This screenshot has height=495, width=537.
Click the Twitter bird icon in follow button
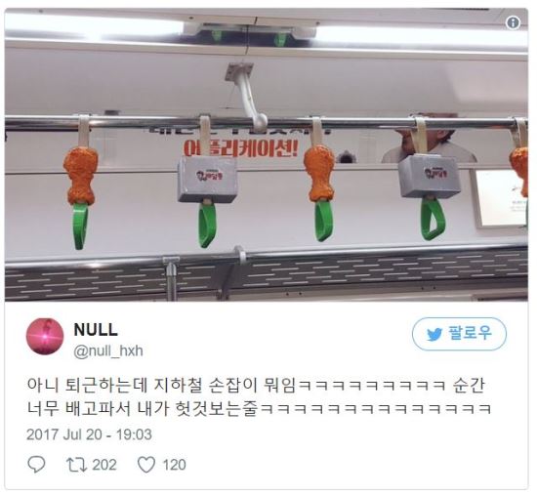[434, 334]
